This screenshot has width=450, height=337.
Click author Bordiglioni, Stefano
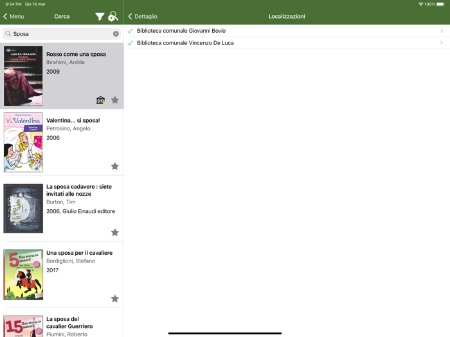point(71,261)
